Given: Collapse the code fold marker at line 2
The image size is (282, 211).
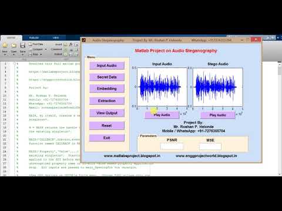Looking at the screenshot, I should coord(15,64).
